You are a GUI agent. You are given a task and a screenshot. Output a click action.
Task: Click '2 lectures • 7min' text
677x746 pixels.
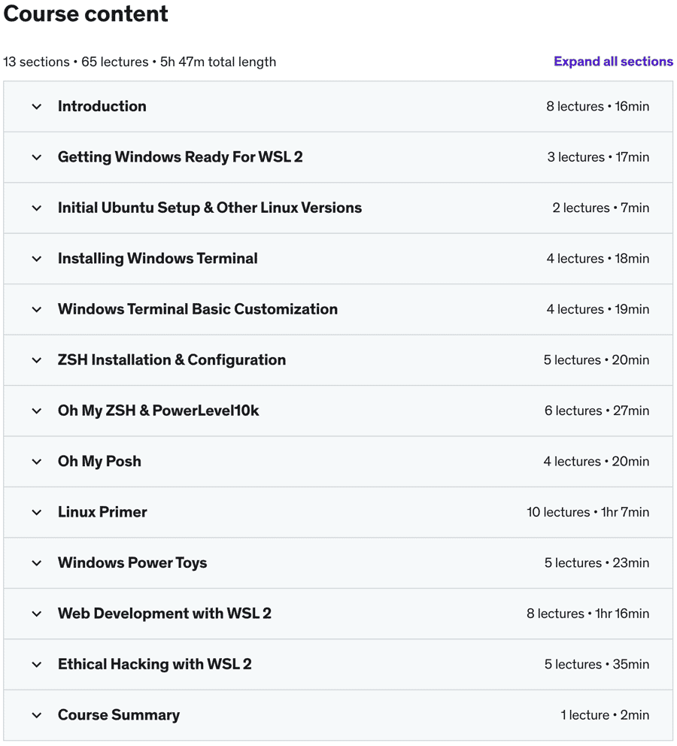[601, 208]
